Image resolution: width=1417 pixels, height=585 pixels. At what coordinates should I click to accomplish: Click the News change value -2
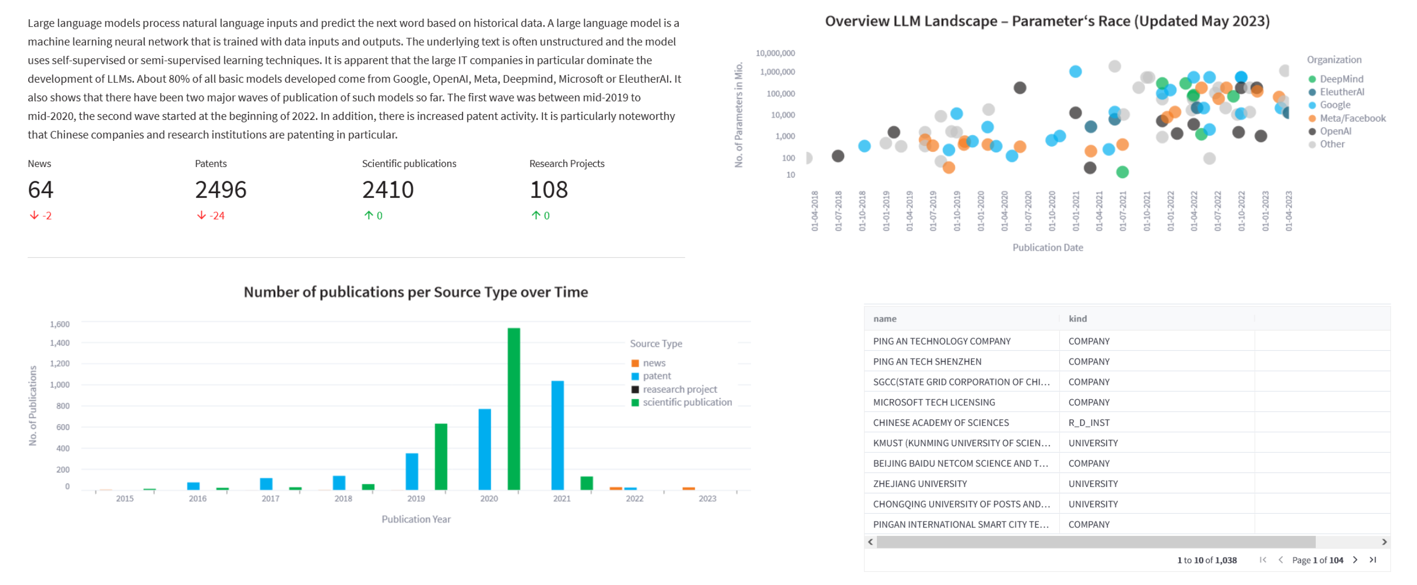[x=41, y=216]
